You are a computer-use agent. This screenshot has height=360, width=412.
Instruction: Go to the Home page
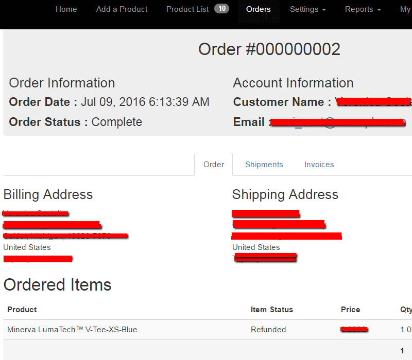(x=66, y=9)
